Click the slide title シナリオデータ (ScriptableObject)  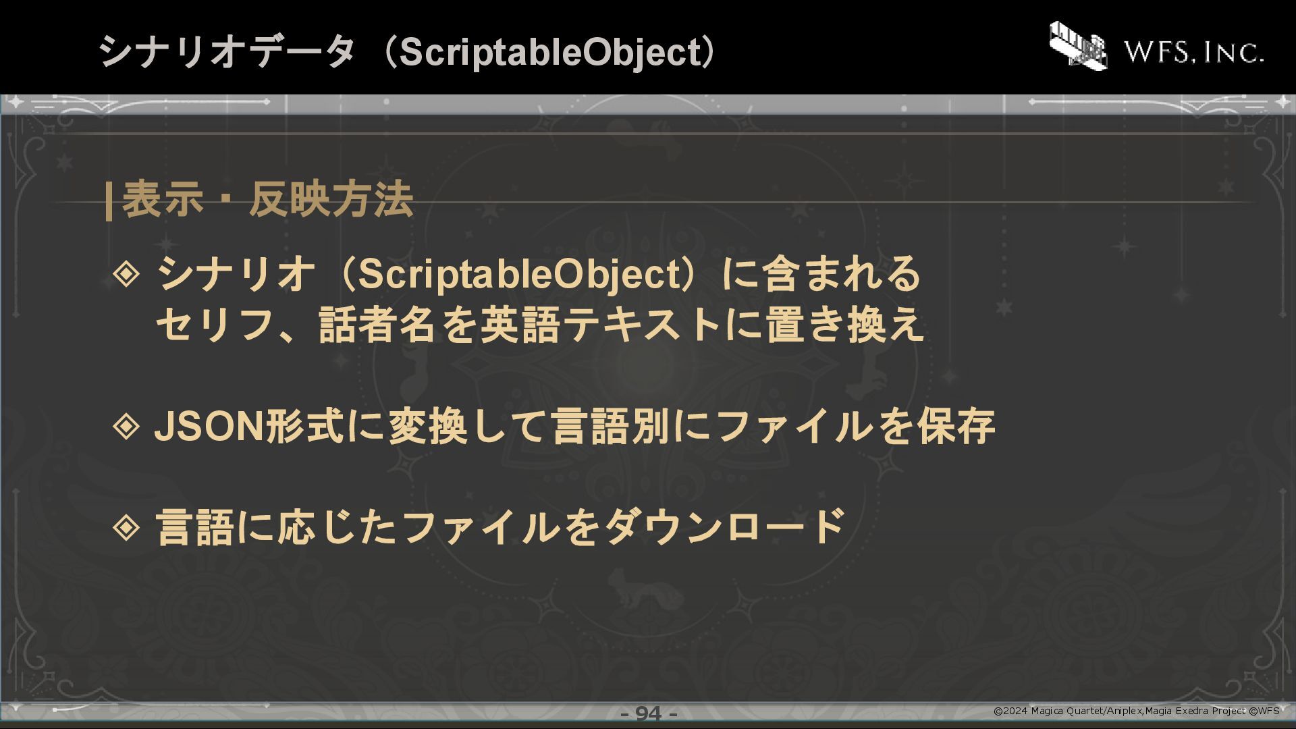pos(408,51)
